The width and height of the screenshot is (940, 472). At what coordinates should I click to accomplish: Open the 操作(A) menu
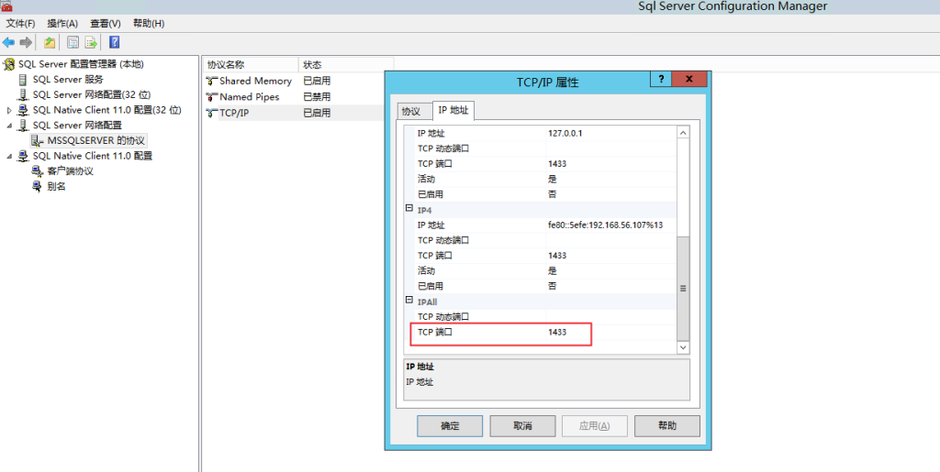62,23
